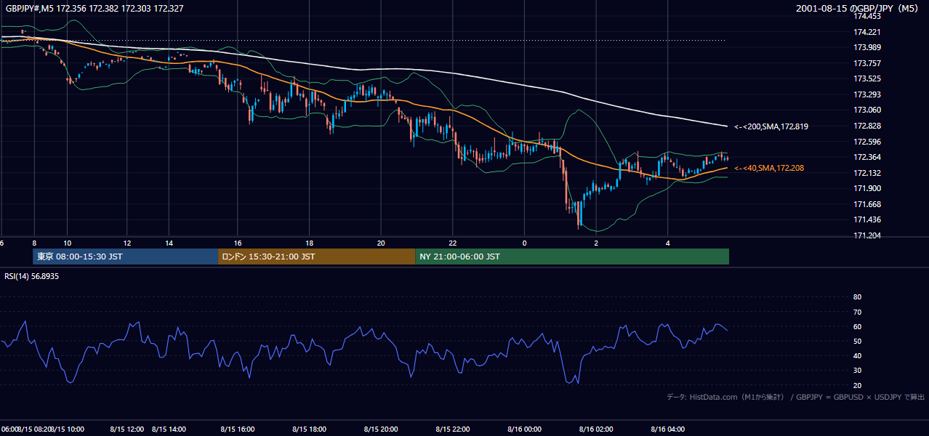Viewport: 929px width, 436px height.
Task: Click the hour tick 14 on time axis
Action: 169,243
